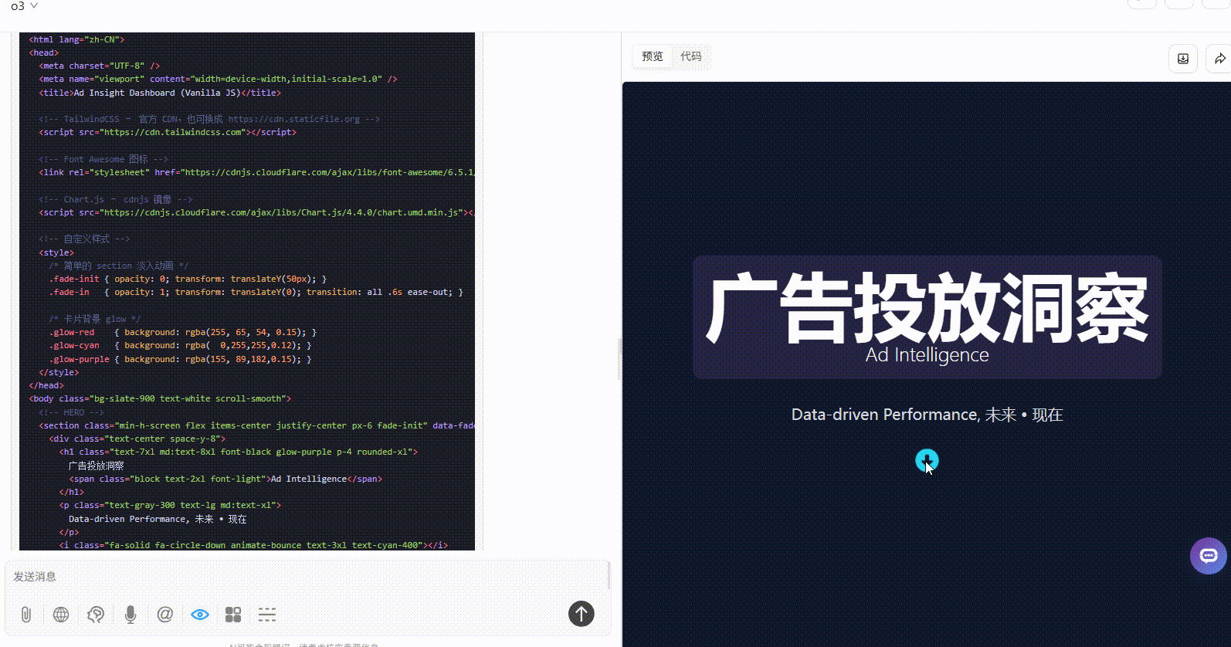Click the download/save icon in preview header

(x=1182, y=59)
